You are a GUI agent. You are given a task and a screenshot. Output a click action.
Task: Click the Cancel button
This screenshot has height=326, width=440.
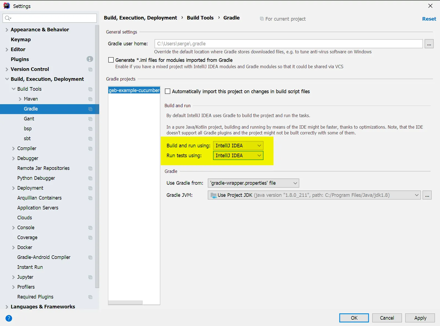tap(387, 318)
